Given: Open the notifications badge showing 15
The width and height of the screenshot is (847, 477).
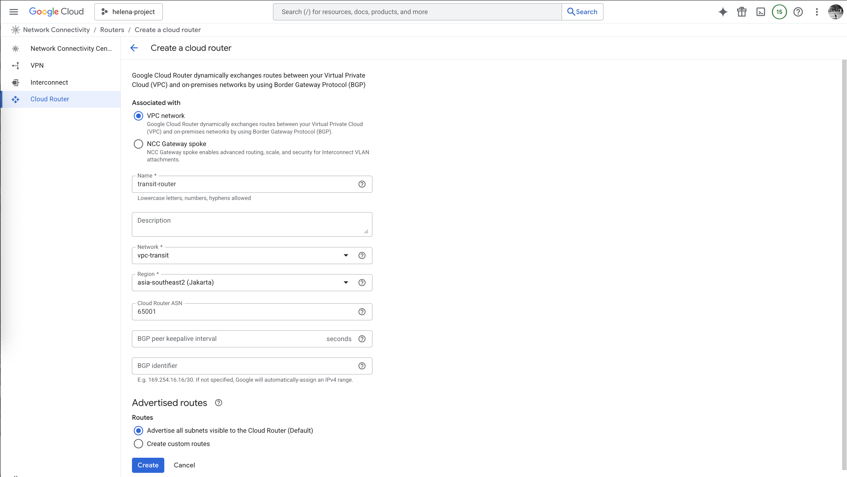Looking at the screenshot, I should (x=779, y=12).
